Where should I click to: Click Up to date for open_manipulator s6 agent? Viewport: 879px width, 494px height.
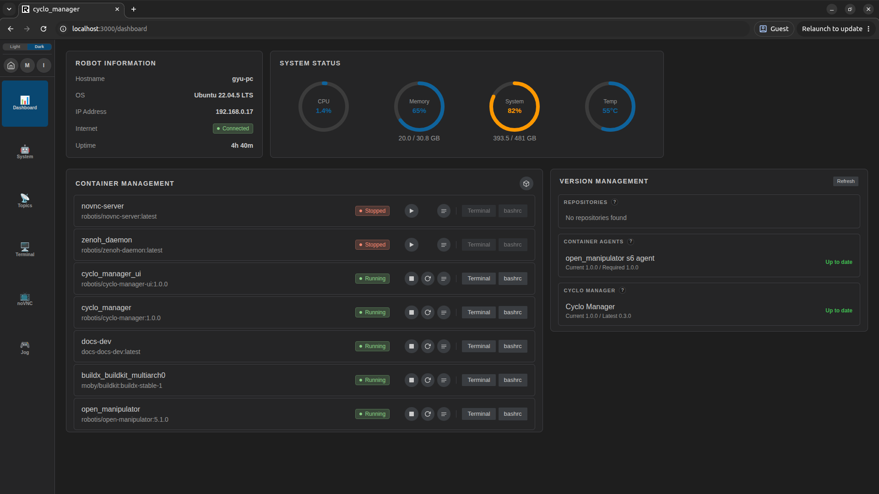pyautogui.click(x=839, y=262)
